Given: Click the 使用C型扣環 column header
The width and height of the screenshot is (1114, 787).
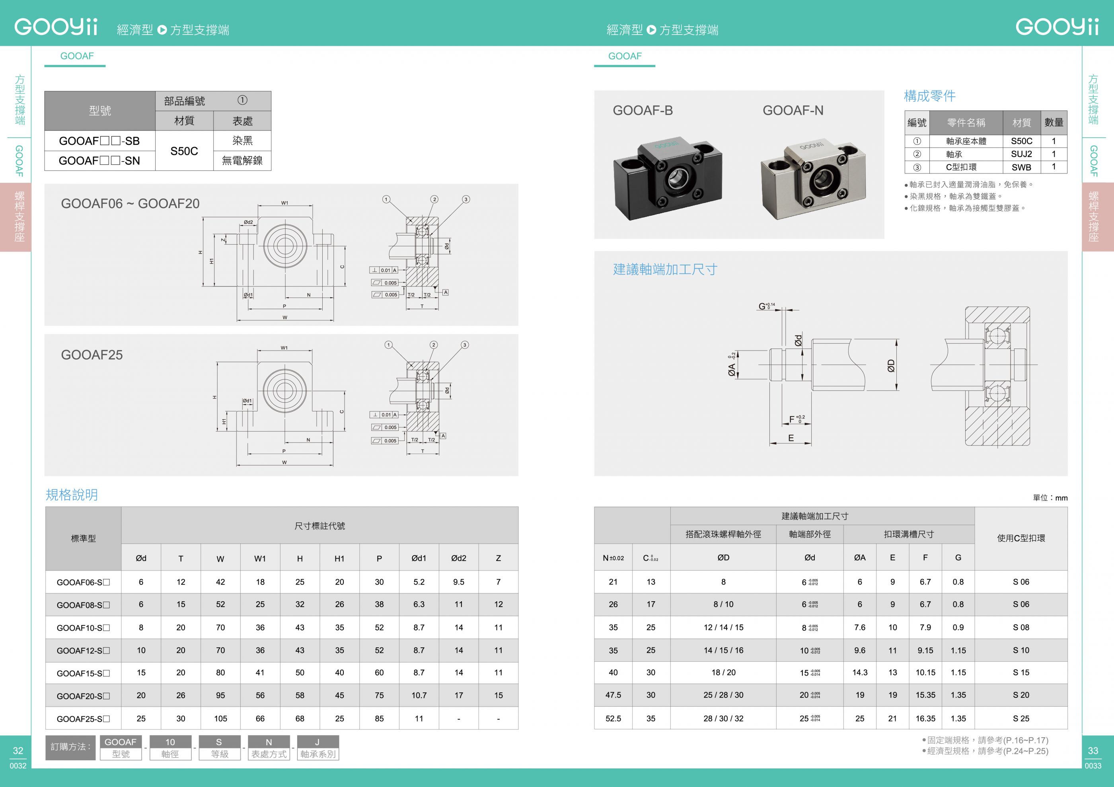Looking at the screenshot, I should (x=1021, y=538).
